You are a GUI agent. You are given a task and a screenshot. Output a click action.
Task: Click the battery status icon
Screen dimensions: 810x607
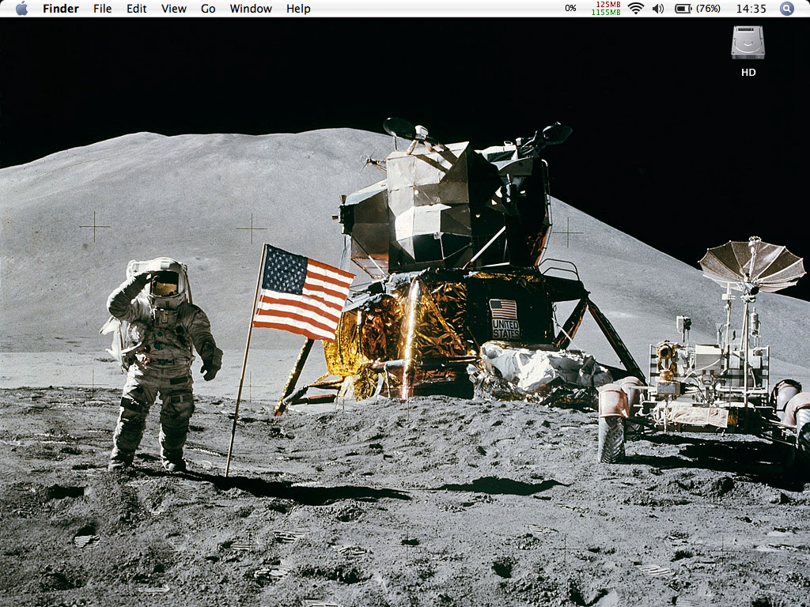click(683, 8)
